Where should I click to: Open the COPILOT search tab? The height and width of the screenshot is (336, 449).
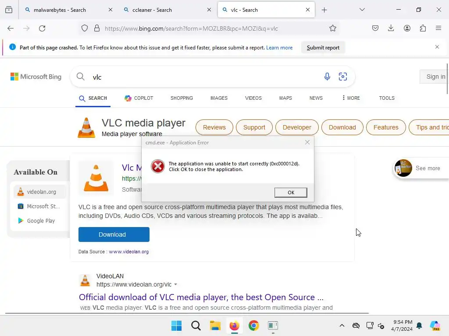point(139,98)
